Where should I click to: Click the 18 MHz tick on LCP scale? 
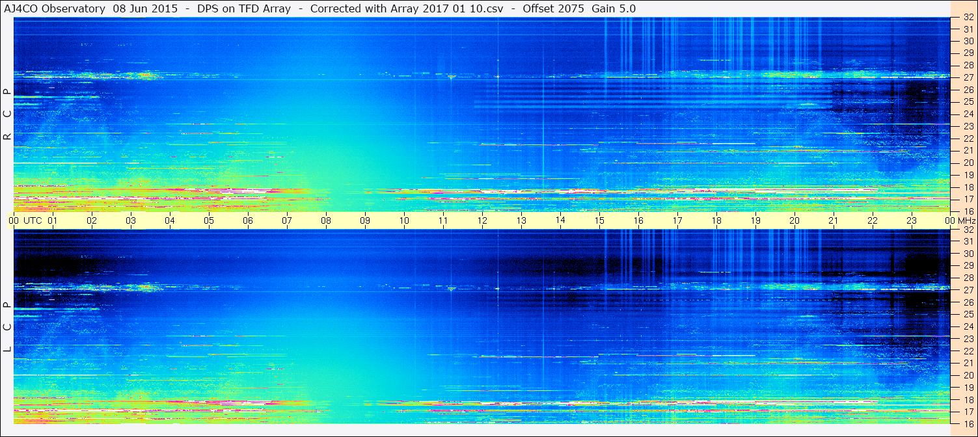click(x=968, y=399)
